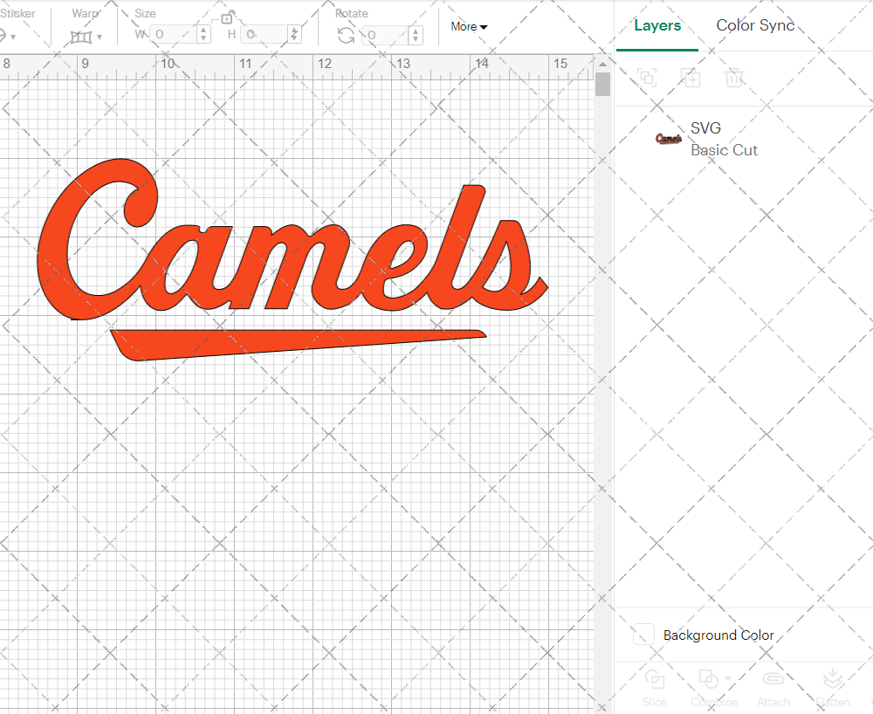Select the Slice tool
873x714 pixels.
655,679
